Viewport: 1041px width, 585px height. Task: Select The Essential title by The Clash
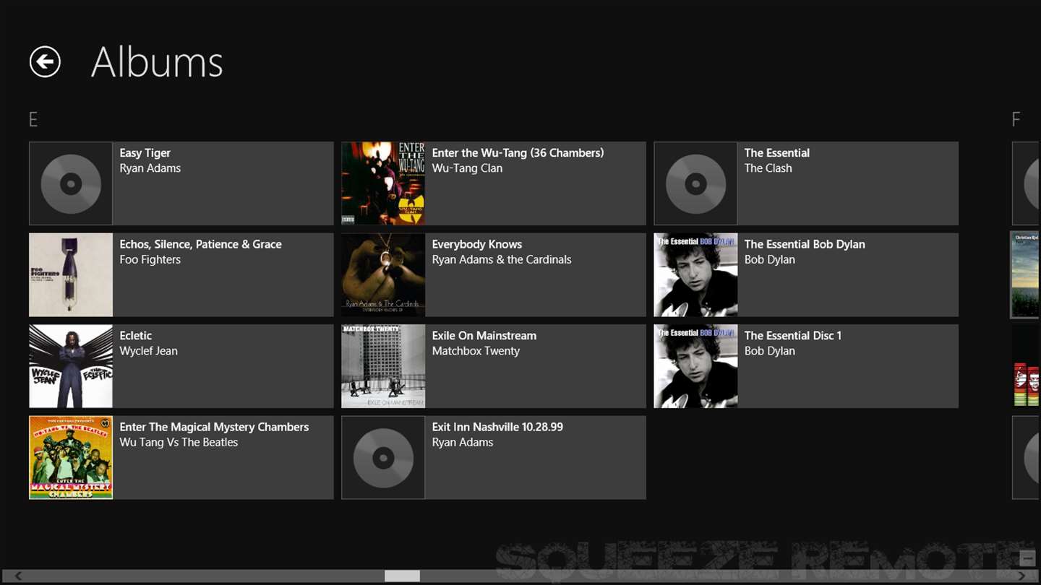point(776,153)
